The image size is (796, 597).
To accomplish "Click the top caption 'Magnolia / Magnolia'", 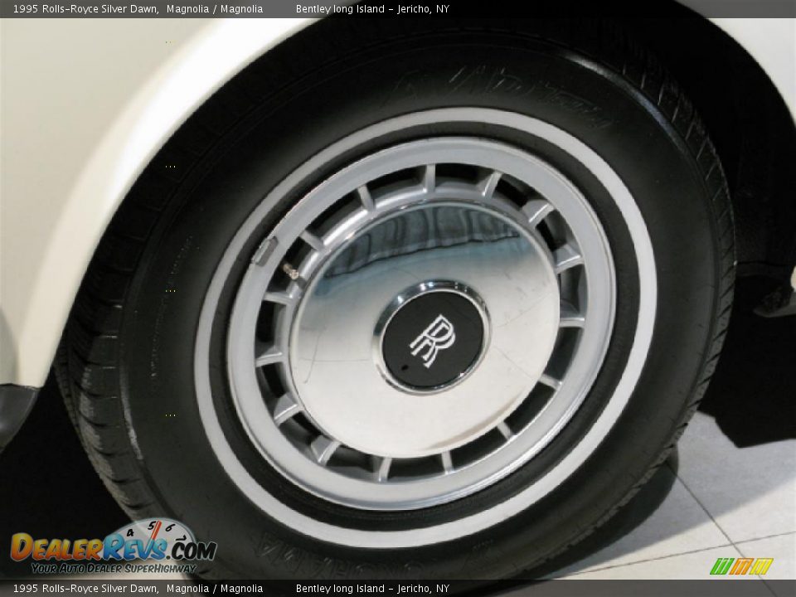I will point(215,8).
